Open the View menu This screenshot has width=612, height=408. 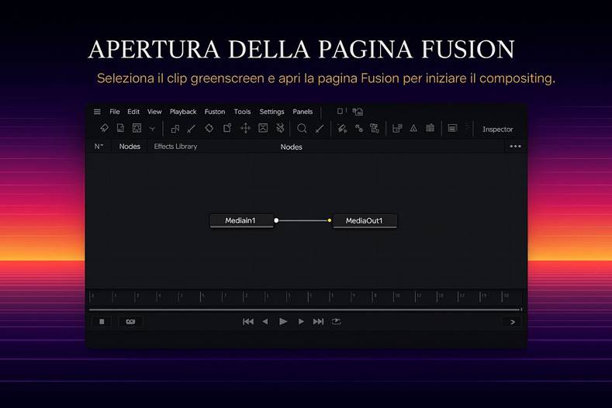tap(154, 112)
